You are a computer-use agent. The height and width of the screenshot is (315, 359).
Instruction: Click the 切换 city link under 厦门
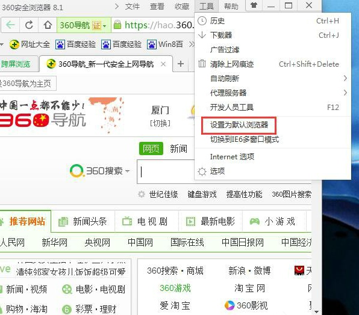tap(160, 123)
